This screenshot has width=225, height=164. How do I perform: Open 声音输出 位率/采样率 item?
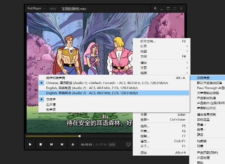pos(208,103)
